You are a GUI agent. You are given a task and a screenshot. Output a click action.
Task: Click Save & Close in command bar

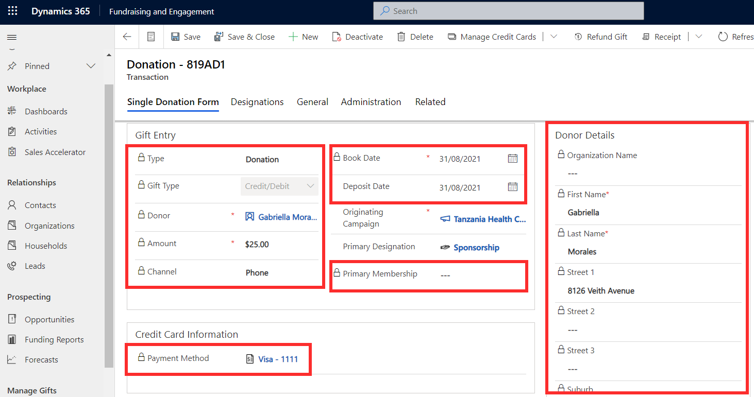[245, 37]
